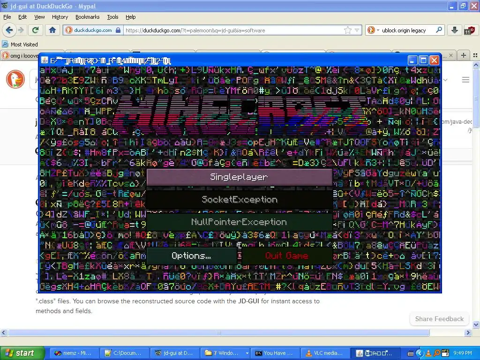The image size is (480, 360).
Task: Click the system clock 9:49 PM
Action: pyautogui.click(x=463, y=353)
